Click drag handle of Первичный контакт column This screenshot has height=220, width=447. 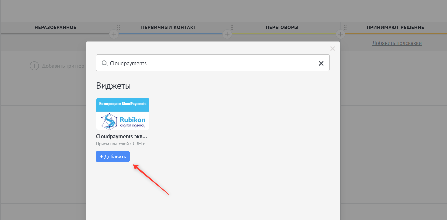point(119,27)
